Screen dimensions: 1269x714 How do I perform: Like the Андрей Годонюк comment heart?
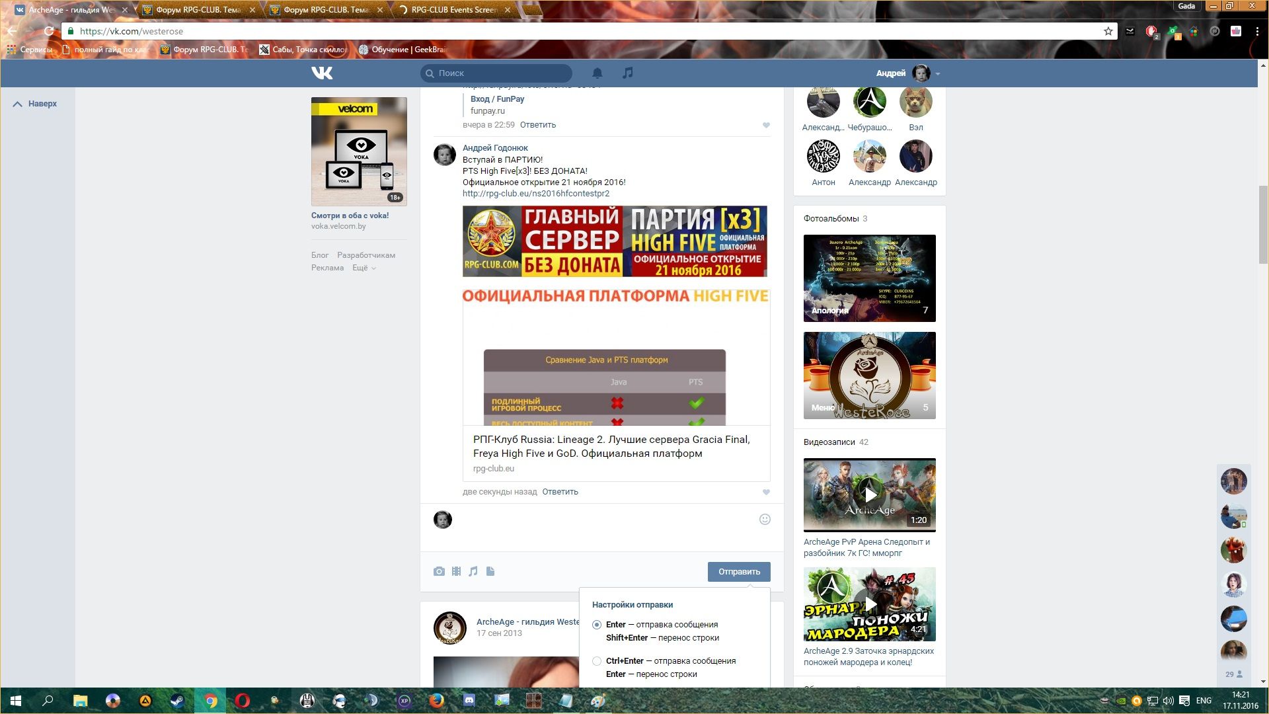(x=766, y=492)
